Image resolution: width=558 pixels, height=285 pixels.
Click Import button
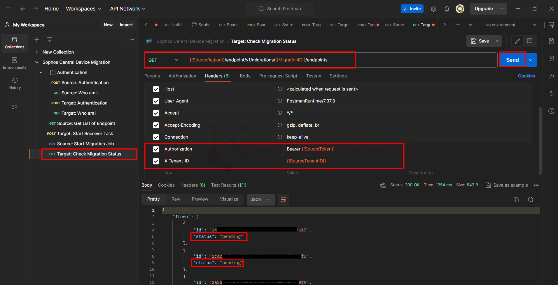126,25
